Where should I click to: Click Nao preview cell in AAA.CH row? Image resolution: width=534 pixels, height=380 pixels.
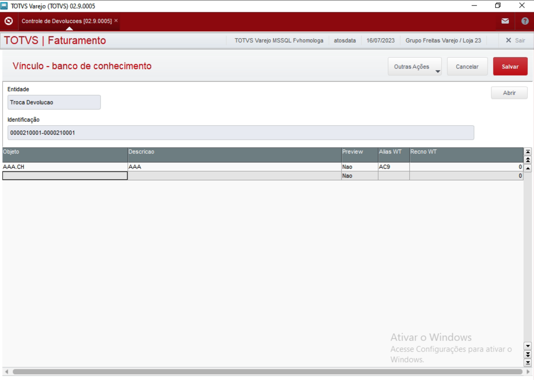(x=360, y=167)
